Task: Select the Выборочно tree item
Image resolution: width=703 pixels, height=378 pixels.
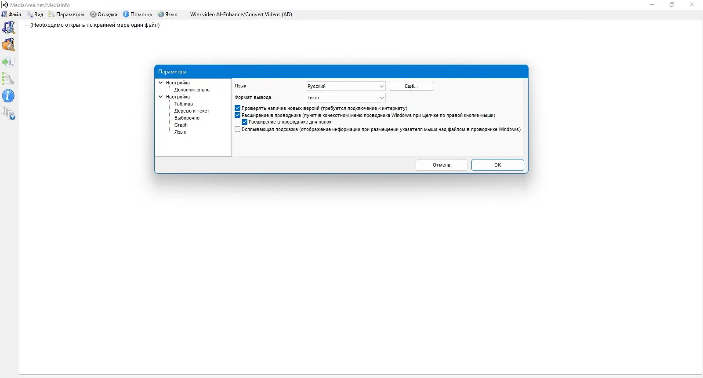Action: [187, 118]
